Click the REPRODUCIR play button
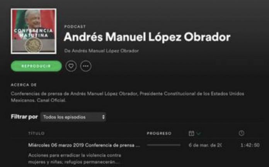269x167 pixels. [36, 66]
